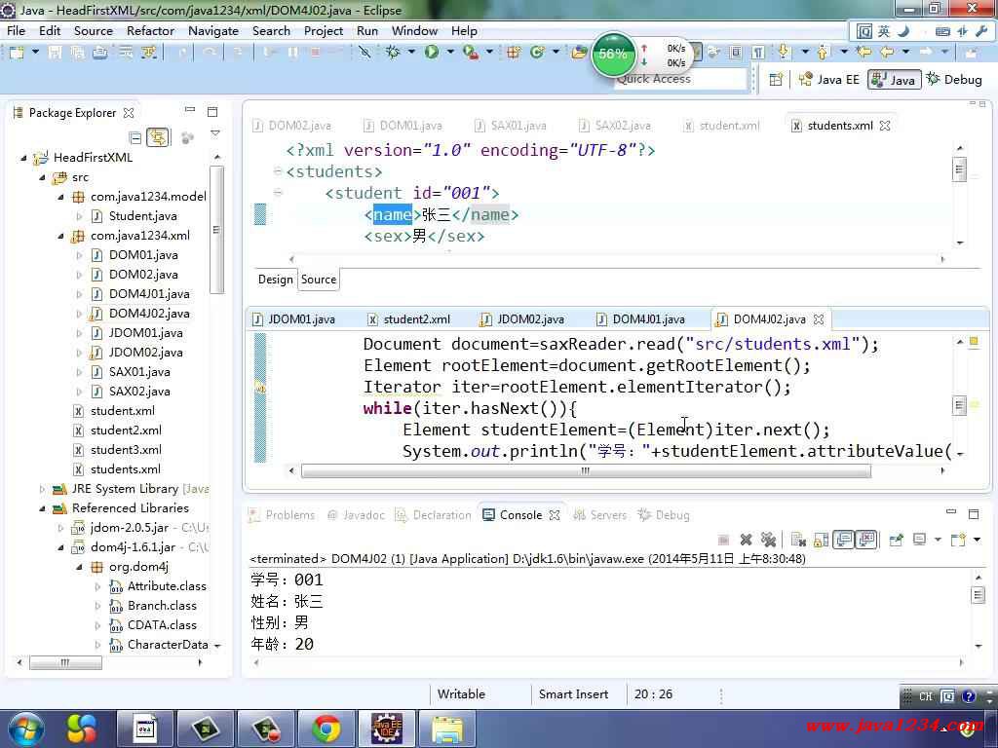Collapse the HeadFirstXML project node
Image resolution: width=998 pixels, height=748 pixels.
click(x=23, y=158)
